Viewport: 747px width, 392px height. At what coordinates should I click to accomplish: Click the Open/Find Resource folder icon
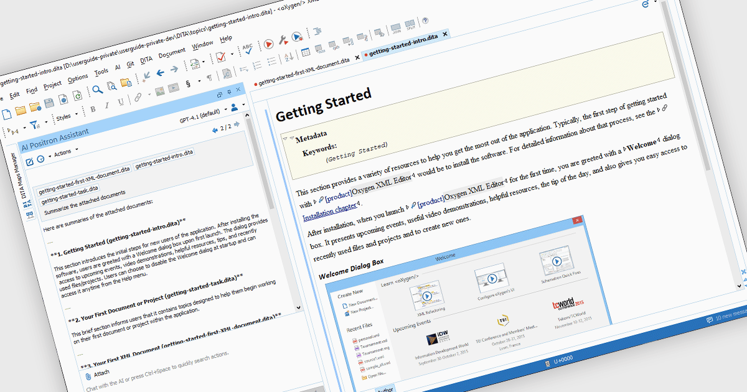(126, 83)
